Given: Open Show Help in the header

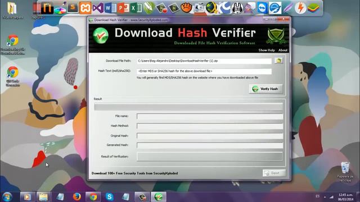Looking at the screenshot, I should coord(267,50).
